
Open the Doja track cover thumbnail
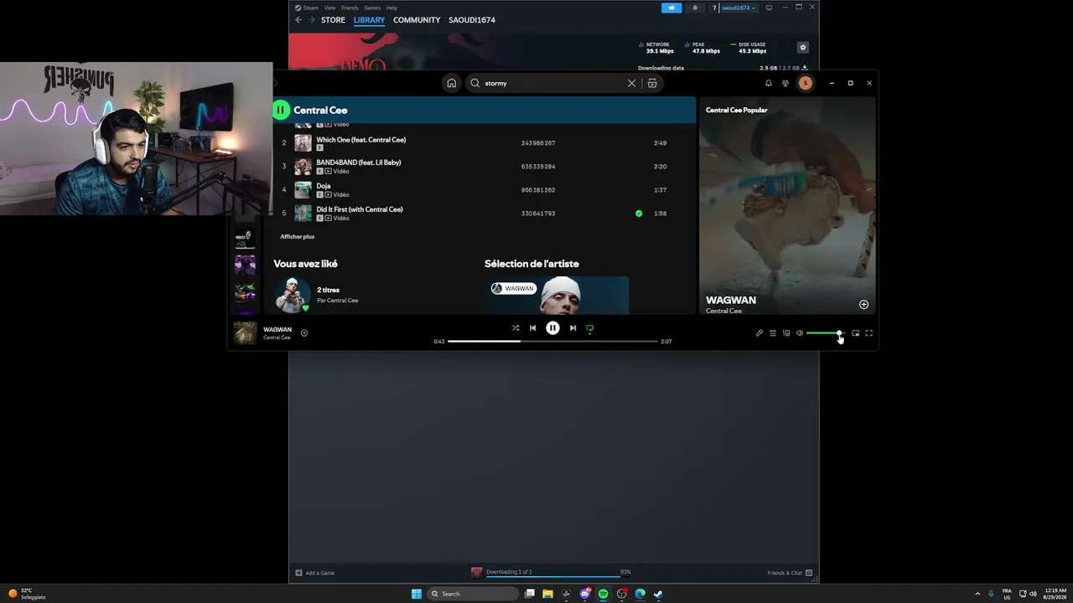[x=303, y=190]
